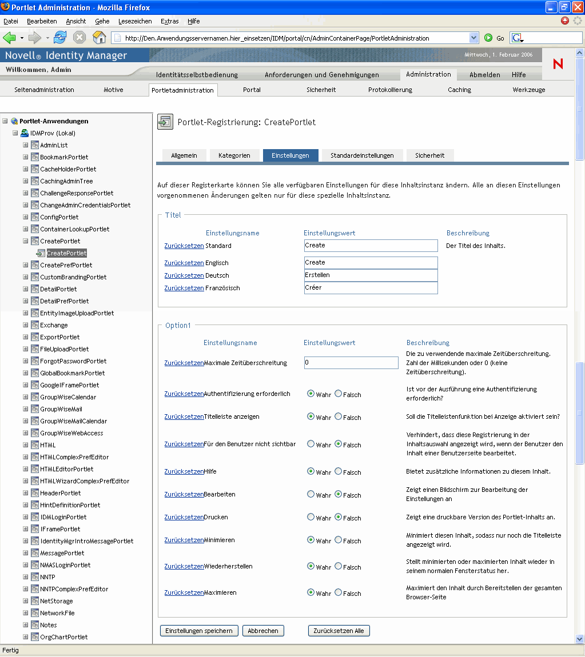Click Einstellungen speichern button

coord(199,631)
